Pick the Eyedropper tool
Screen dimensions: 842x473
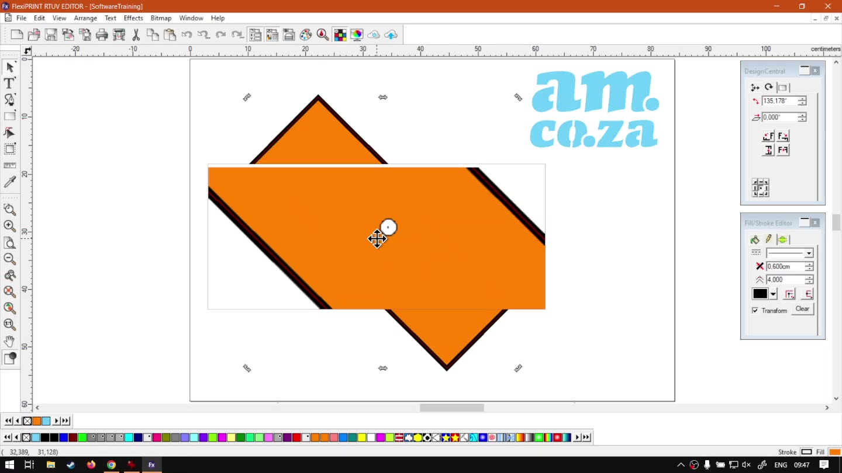9,183
